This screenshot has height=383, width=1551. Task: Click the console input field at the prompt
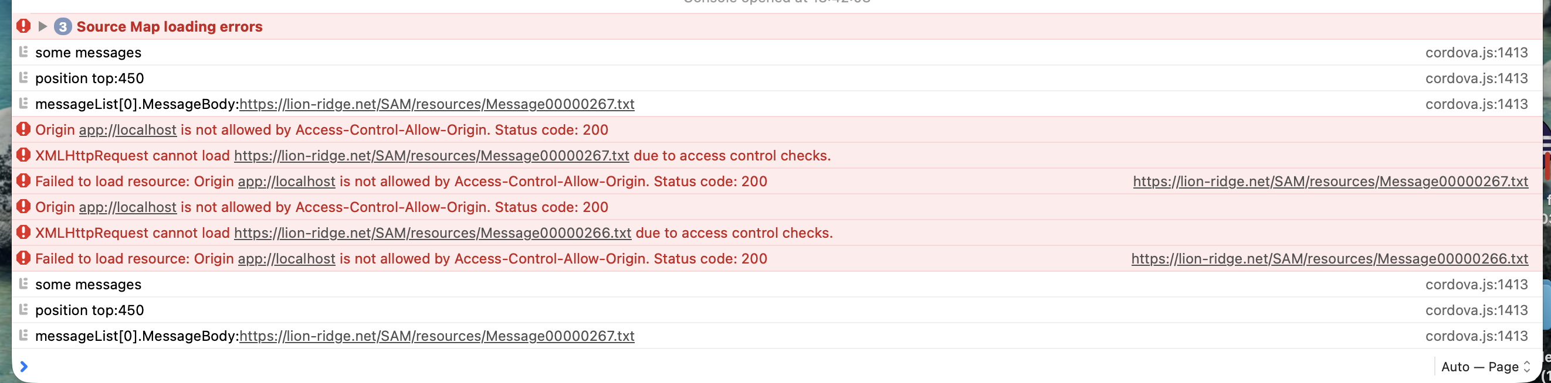point(723,367)
